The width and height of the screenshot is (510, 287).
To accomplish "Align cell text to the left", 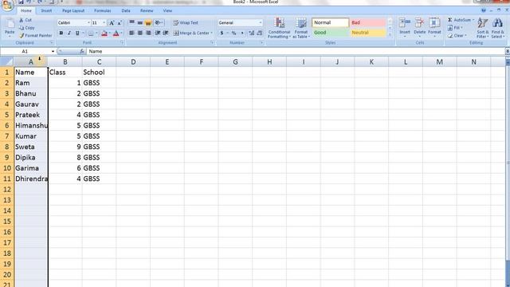I will point(132,33).
